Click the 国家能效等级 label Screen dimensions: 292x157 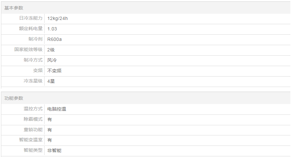pyautogui.click(x=28, y=50)
